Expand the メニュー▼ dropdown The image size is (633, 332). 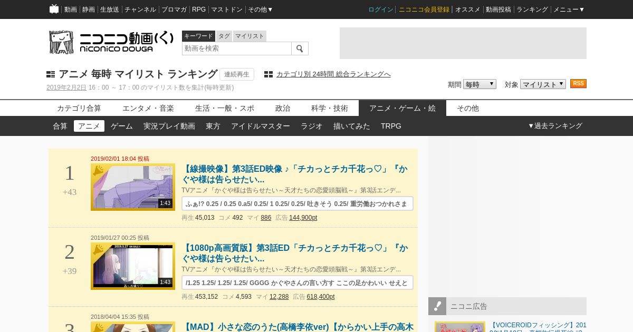coord(569,9)
